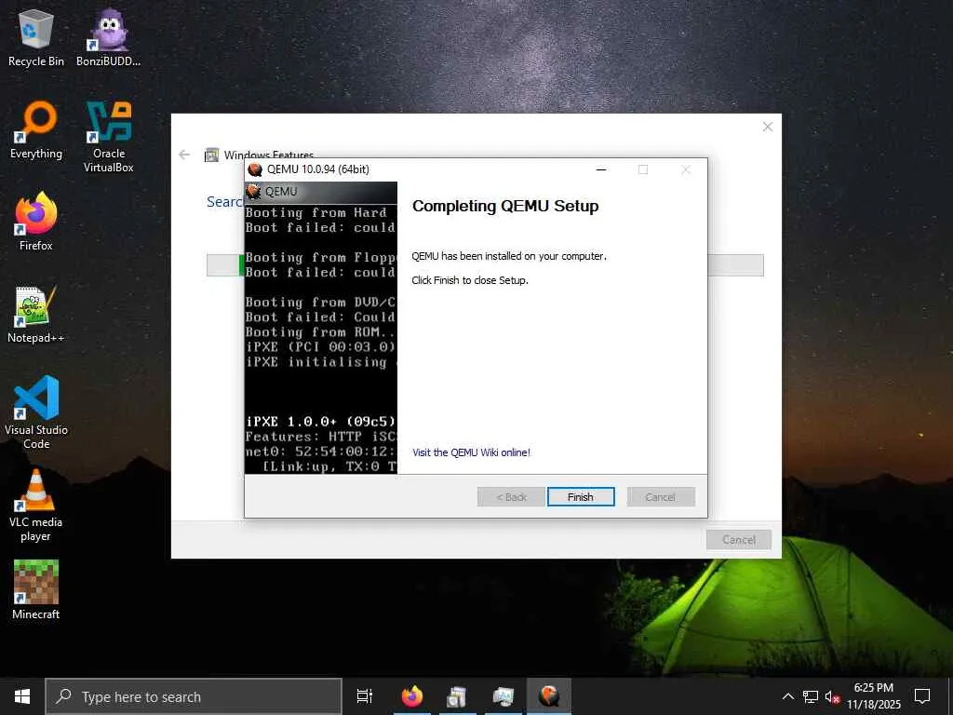The width and height of the screenshot is (953, 715).
Task: Open the notification center icon
Action: pos(922,696)
